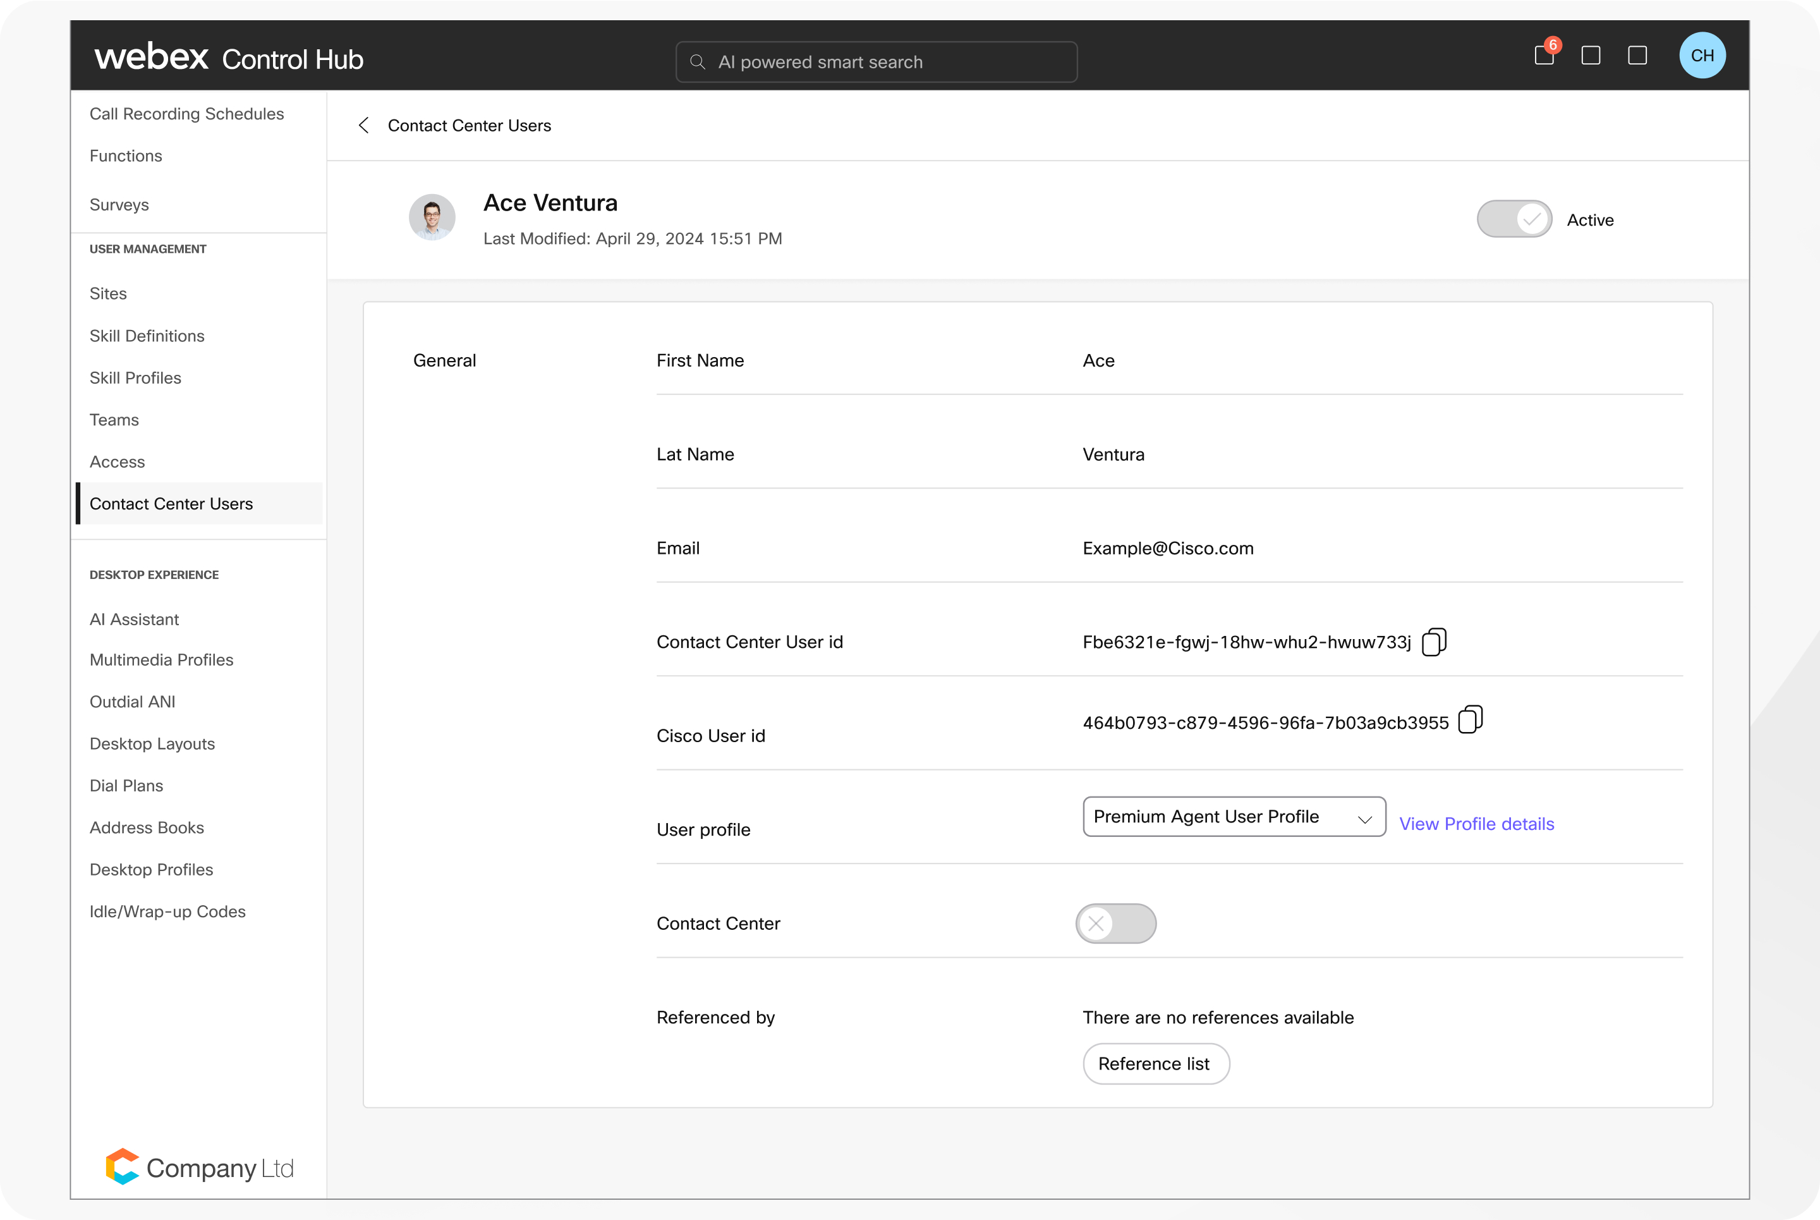Click the search magnifier icon
The image size is (1820, 1220).
click(x=698, y=62)
